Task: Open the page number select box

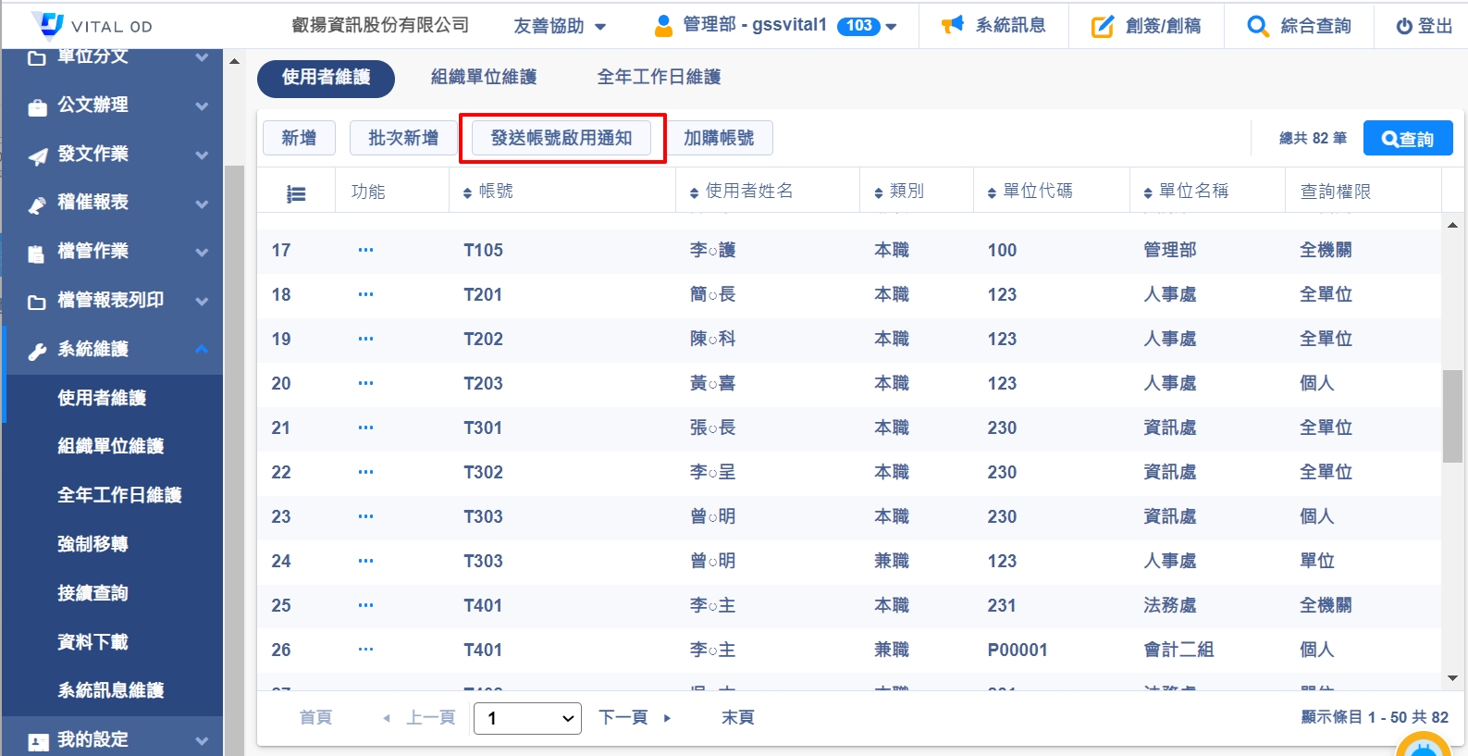Action: point(527,718)
